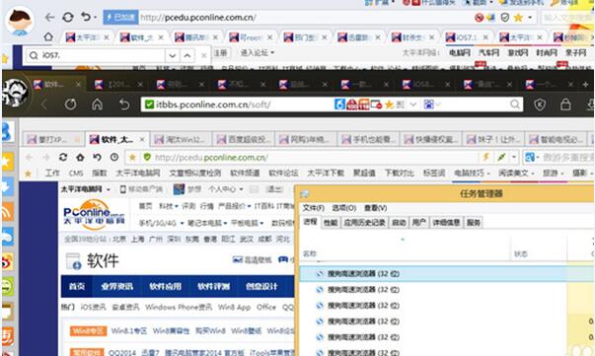The image size is (595, 356).
Task: Click shield icon in top browser address bar
Action: pyautogui.click(x=504, y=18)
